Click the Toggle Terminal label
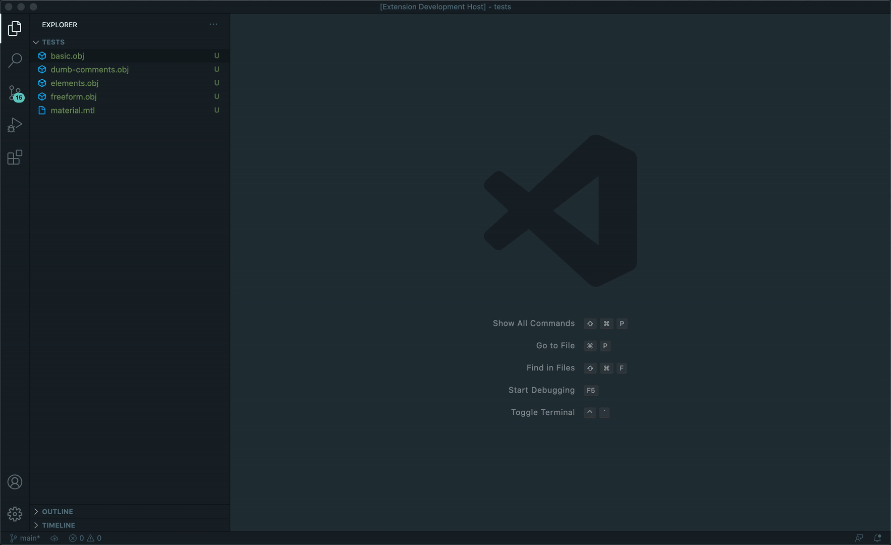The image size is (891, 545). pyautogui.click(x=543, y=412)
